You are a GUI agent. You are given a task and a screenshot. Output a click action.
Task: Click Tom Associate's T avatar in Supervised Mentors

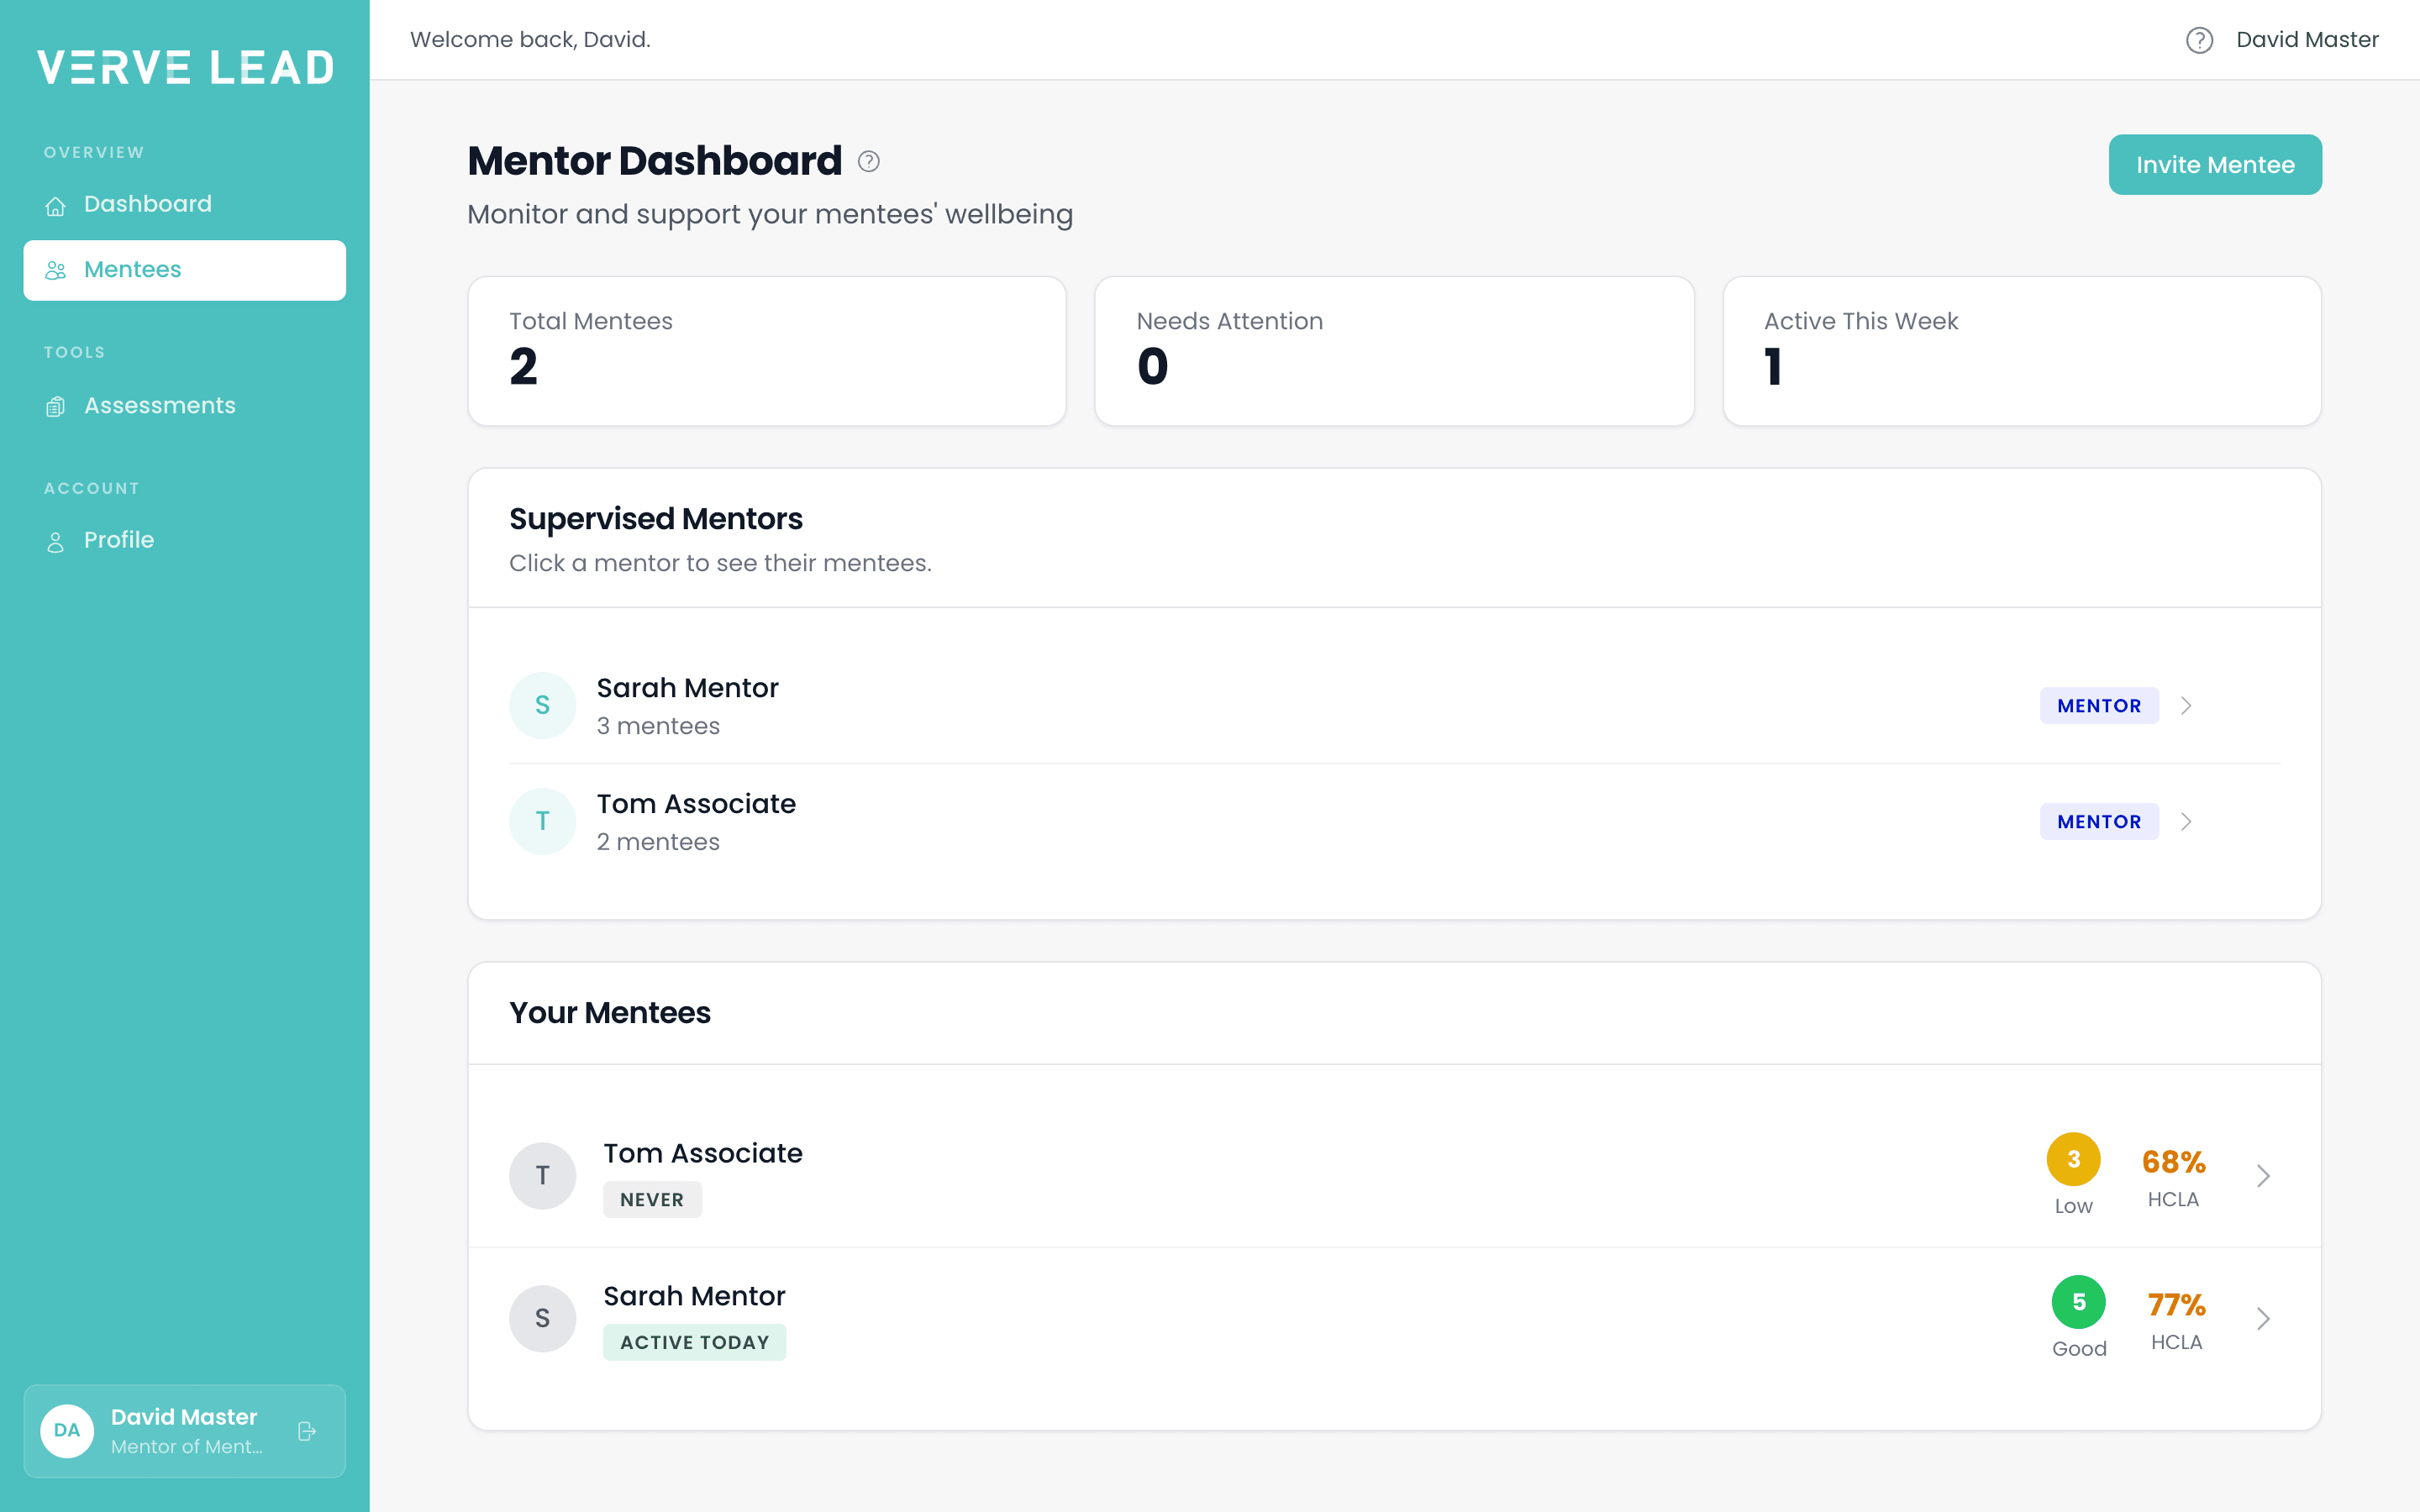click(x=543, y=821)
